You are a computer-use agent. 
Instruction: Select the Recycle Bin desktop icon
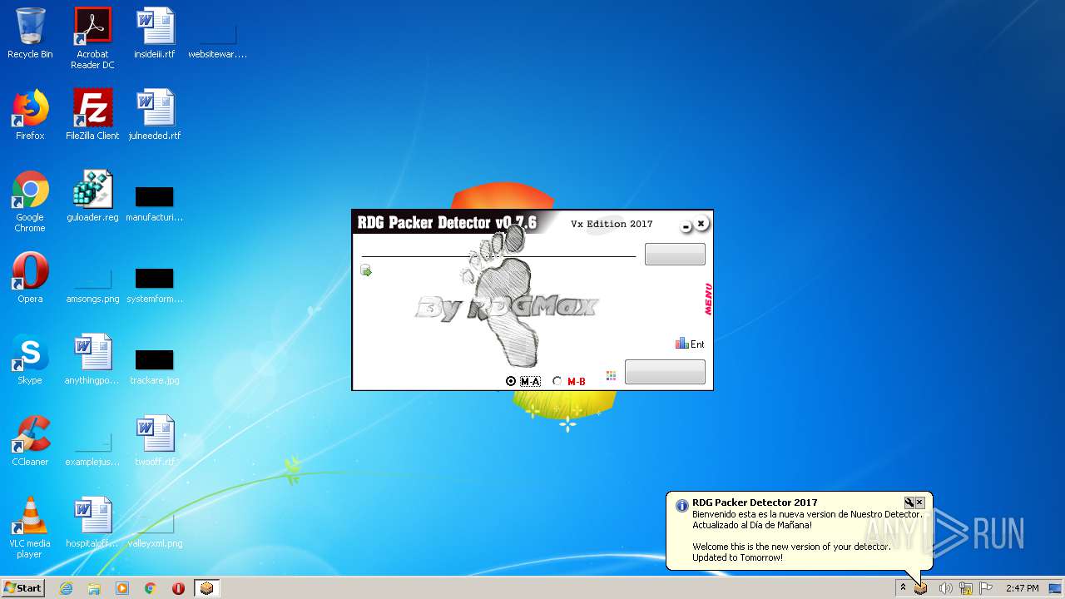pyautogui.click(x=30, y=33)
